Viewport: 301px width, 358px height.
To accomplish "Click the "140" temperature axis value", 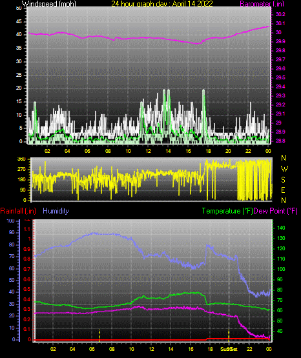I will (281, 228).
